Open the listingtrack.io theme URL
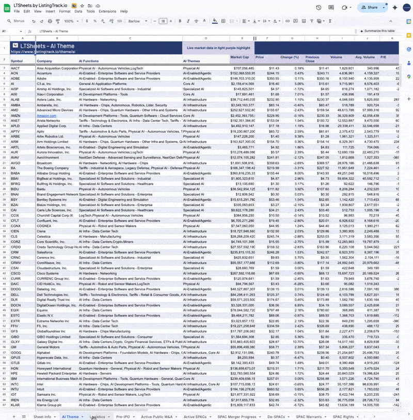This screenshot has height=420, width=413. pos(43,52)
